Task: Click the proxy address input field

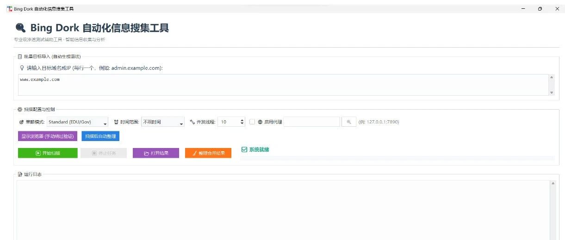Action: coord(311,122)
